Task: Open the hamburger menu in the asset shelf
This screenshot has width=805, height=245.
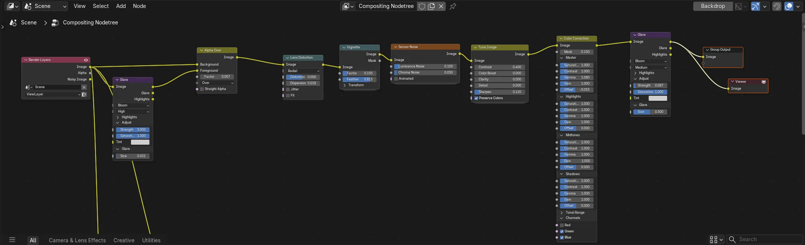Action: [x=12, y=240]
